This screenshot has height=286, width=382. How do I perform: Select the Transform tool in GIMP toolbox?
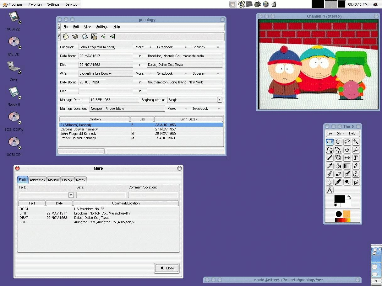[338, 158]
